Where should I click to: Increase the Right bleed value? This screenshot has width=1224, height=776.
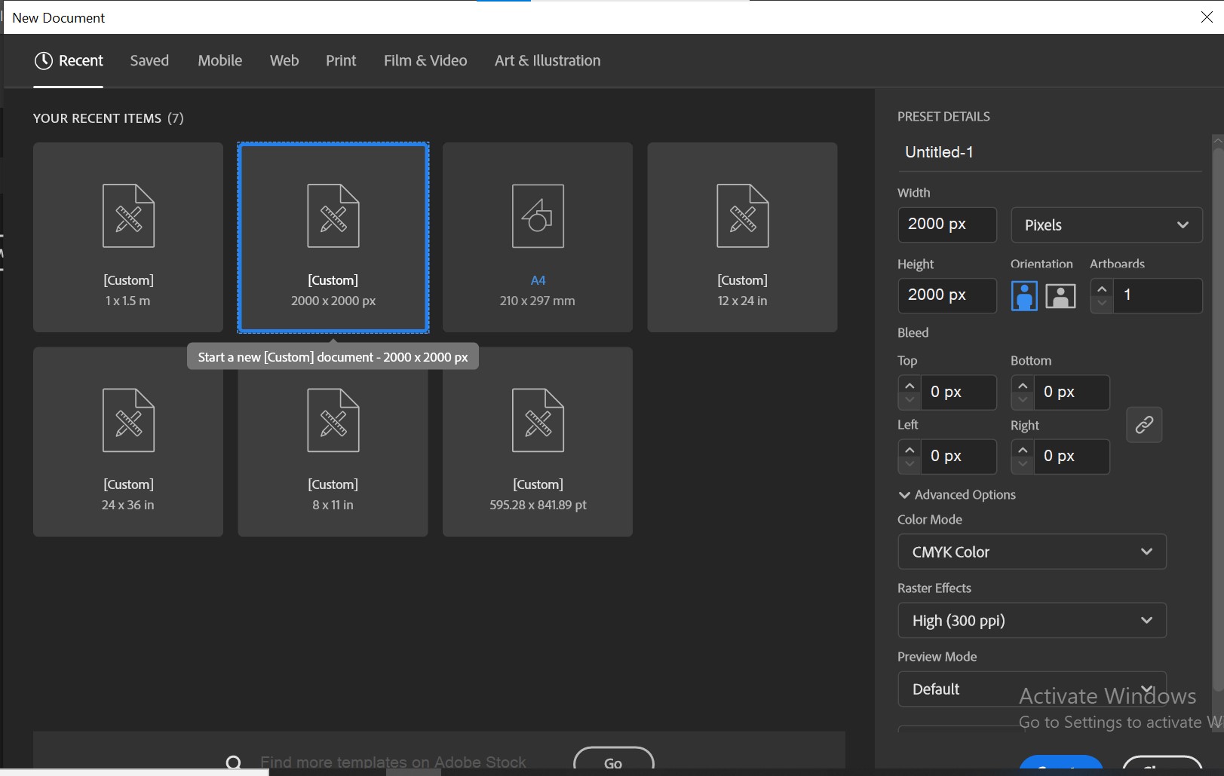1023,450
